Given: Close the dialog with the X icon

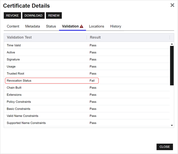Looking at the screenshot, I should tap(172, 5).
